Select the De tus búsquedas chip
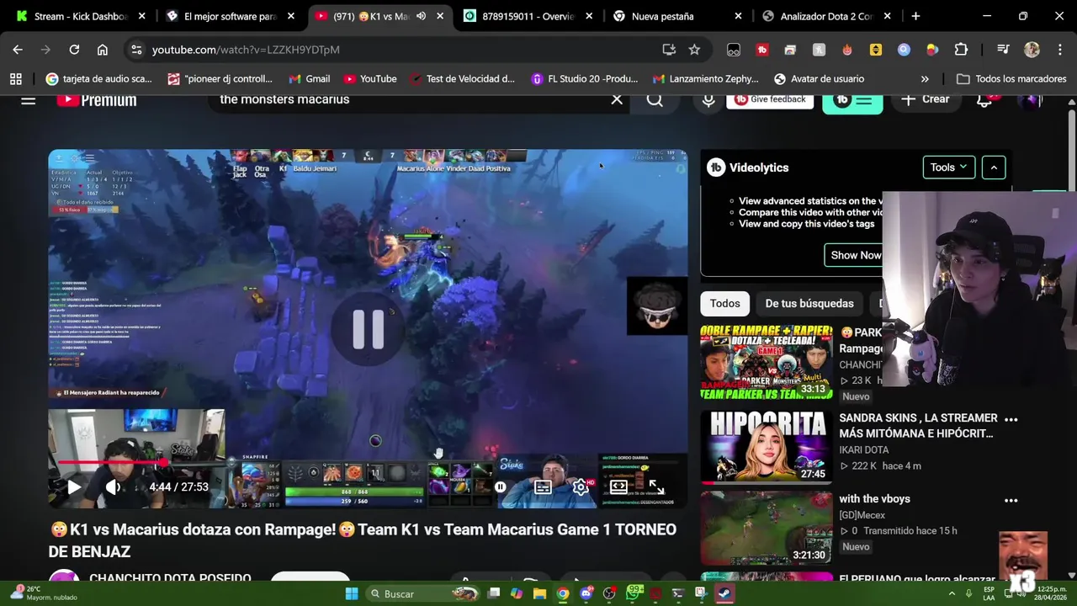 (x=809, y=303)
